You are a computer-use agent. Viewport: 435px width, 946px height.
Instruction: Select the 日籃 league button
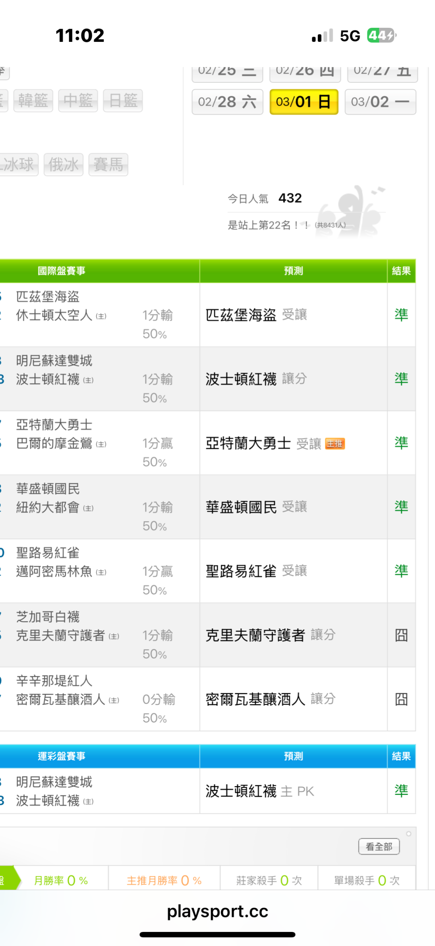123,100
